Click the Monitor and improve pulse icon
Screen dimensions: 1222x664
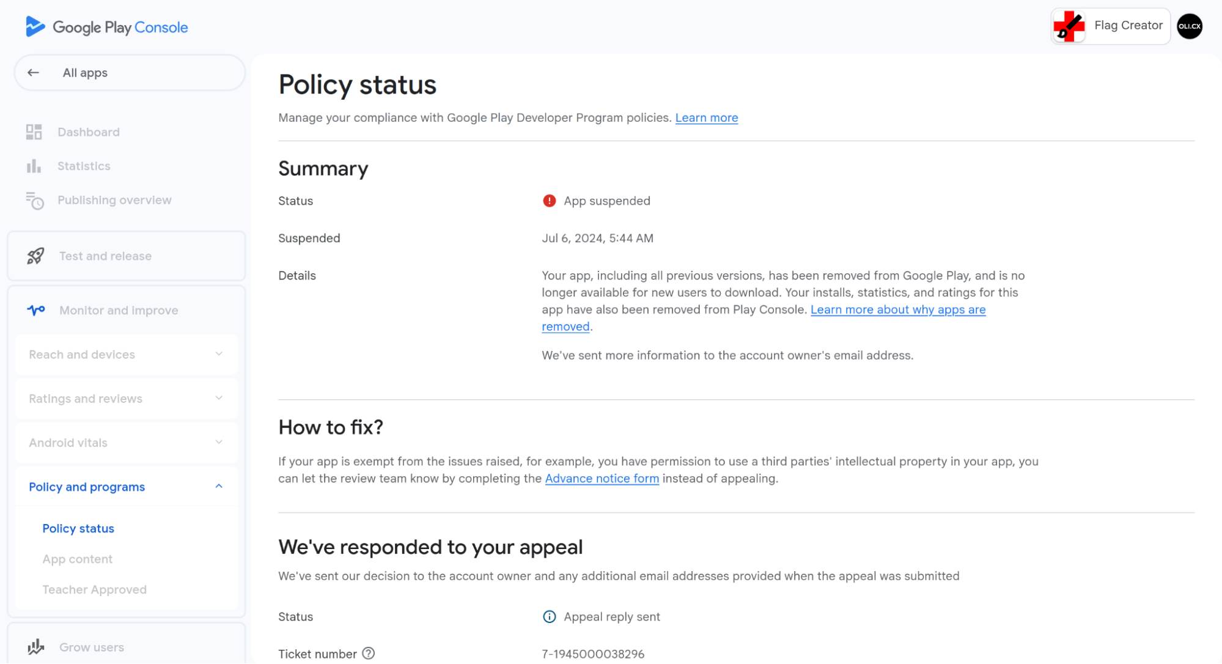(36, 310)
